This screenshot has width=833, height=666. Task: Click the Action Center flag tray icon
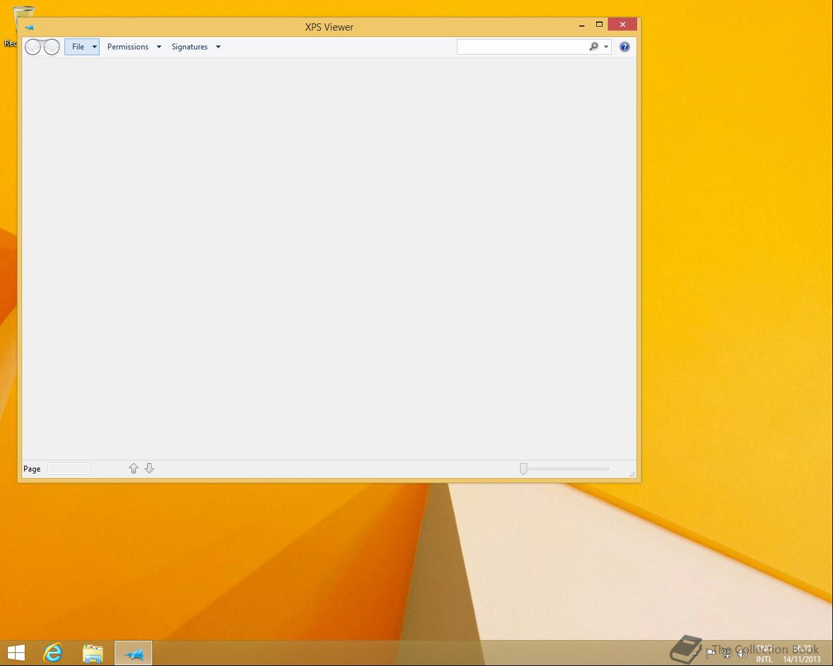click(x=711, y=653)
